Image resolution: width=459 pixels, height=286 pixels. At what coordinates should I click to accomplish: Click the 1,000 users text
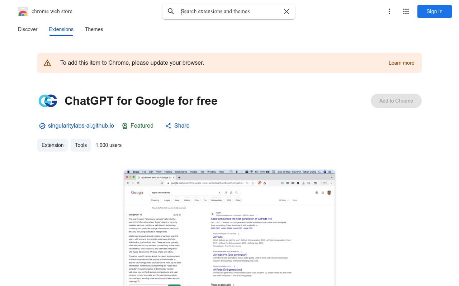point(109,145)
